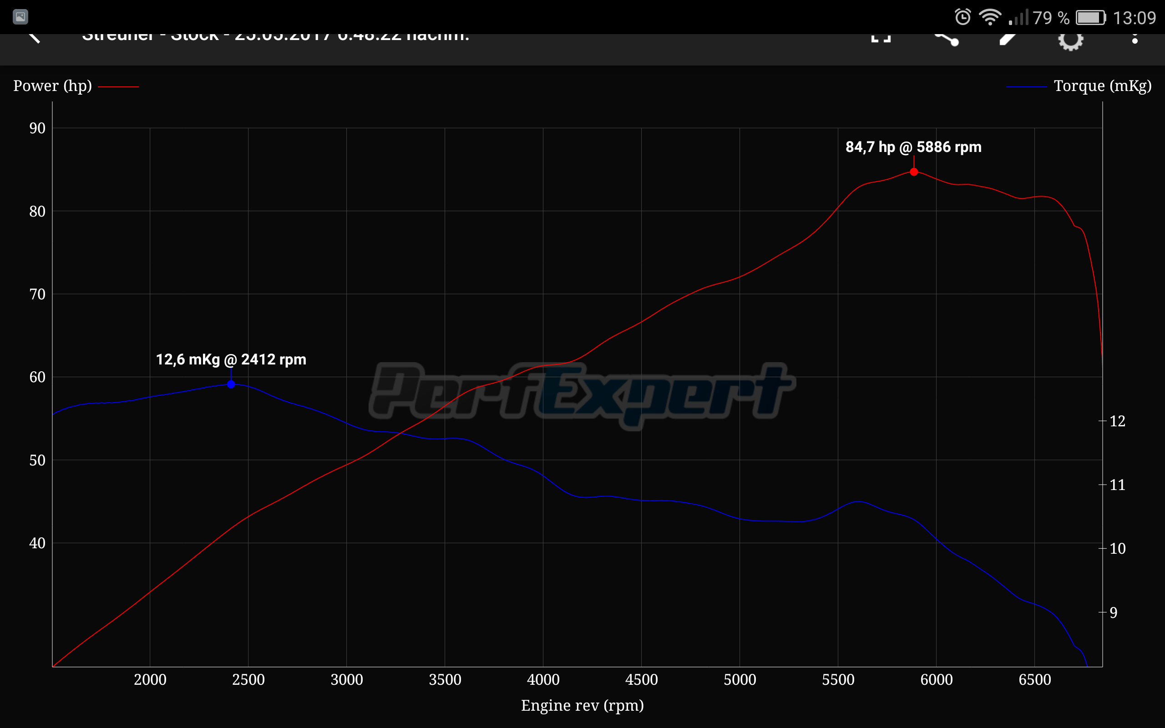Tap the Wi-Fi status icon
Image resolution: width=1165 pixels, height=728 pixels.
tap(990, 17)
